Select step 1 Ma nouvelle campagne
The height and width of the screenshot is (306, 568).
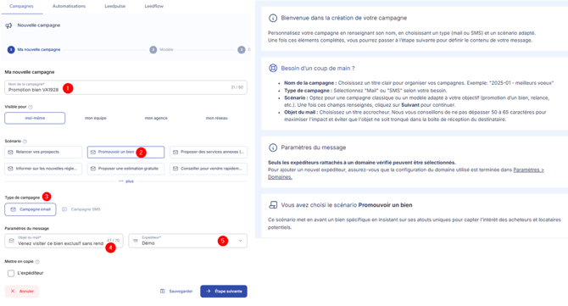point(34,50)
